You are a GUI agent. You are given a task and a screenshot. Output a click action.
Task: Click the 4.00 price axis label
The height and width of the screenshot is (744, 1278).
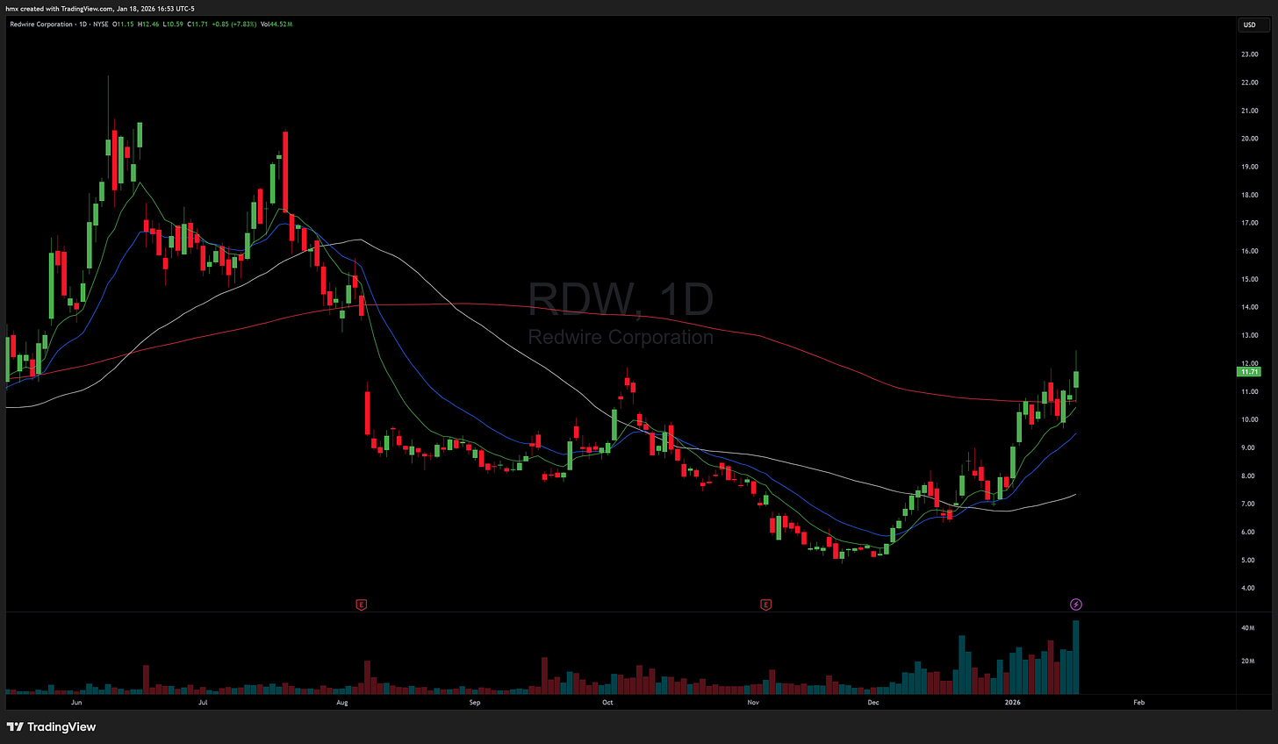[1249, 588]
